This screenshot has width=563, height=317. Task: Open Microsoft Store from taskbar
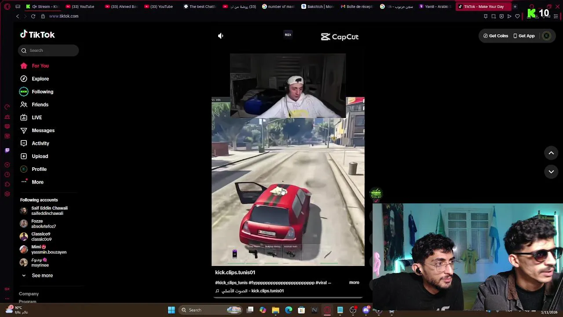click(x=301, y=310)
